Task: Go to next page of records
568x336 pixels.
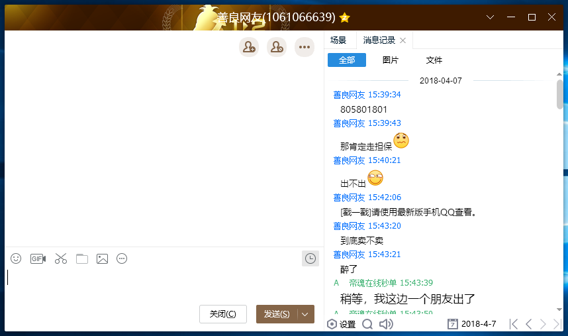Action: point(543,323)
